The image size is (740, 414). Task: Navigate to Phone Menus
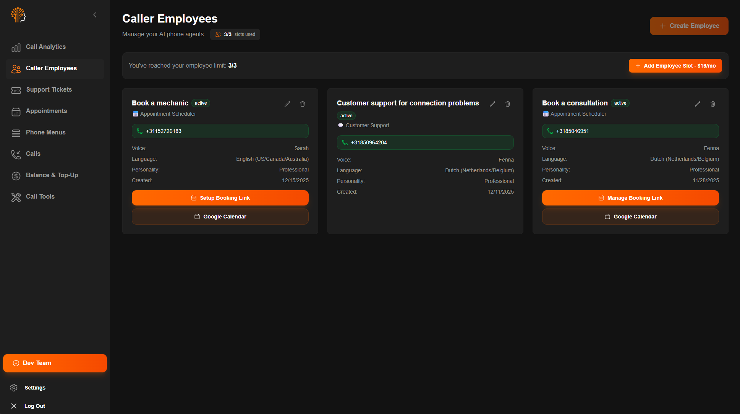tap(45, 133)
